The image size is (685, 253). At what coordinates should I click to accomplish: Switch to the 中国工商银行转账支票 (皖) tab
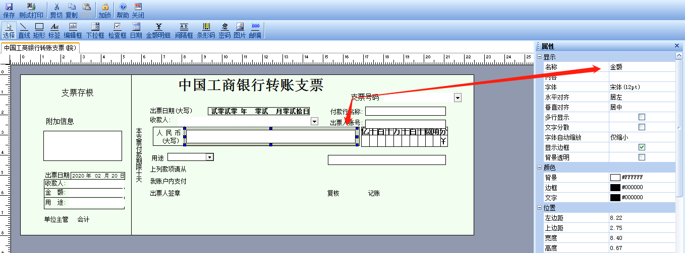(x=40, y=48)
